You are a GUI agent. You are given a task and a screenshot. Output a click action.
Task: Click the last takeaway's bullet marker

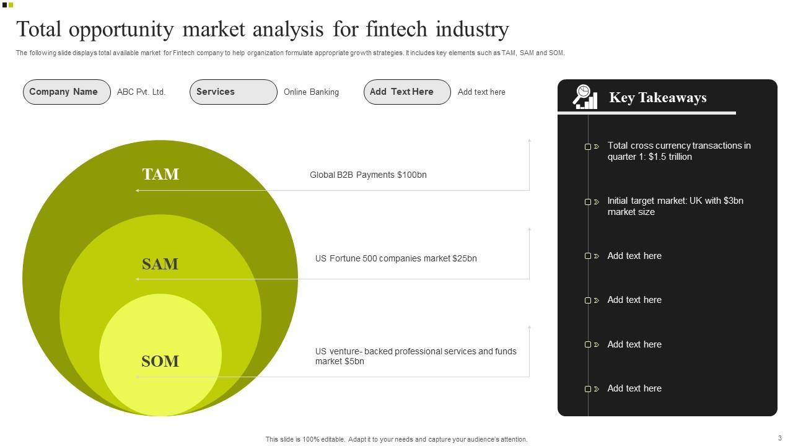tap(588, 389)
